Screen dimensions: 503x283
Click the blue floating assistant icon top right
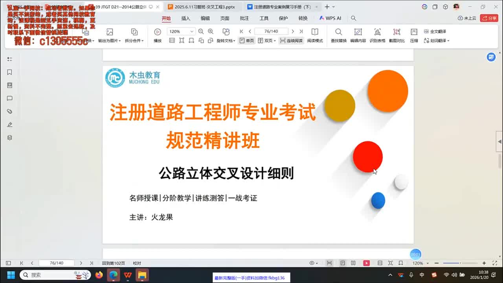pos(491,57)
